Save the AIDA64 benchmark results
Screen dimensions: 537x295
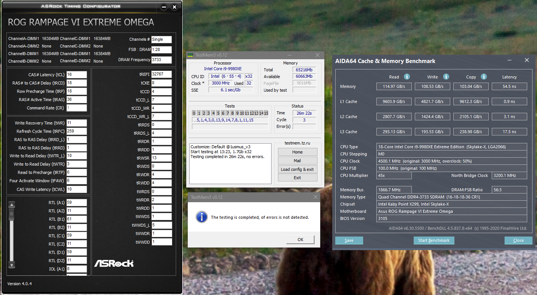pyautogui.click(x=349, y=240)
